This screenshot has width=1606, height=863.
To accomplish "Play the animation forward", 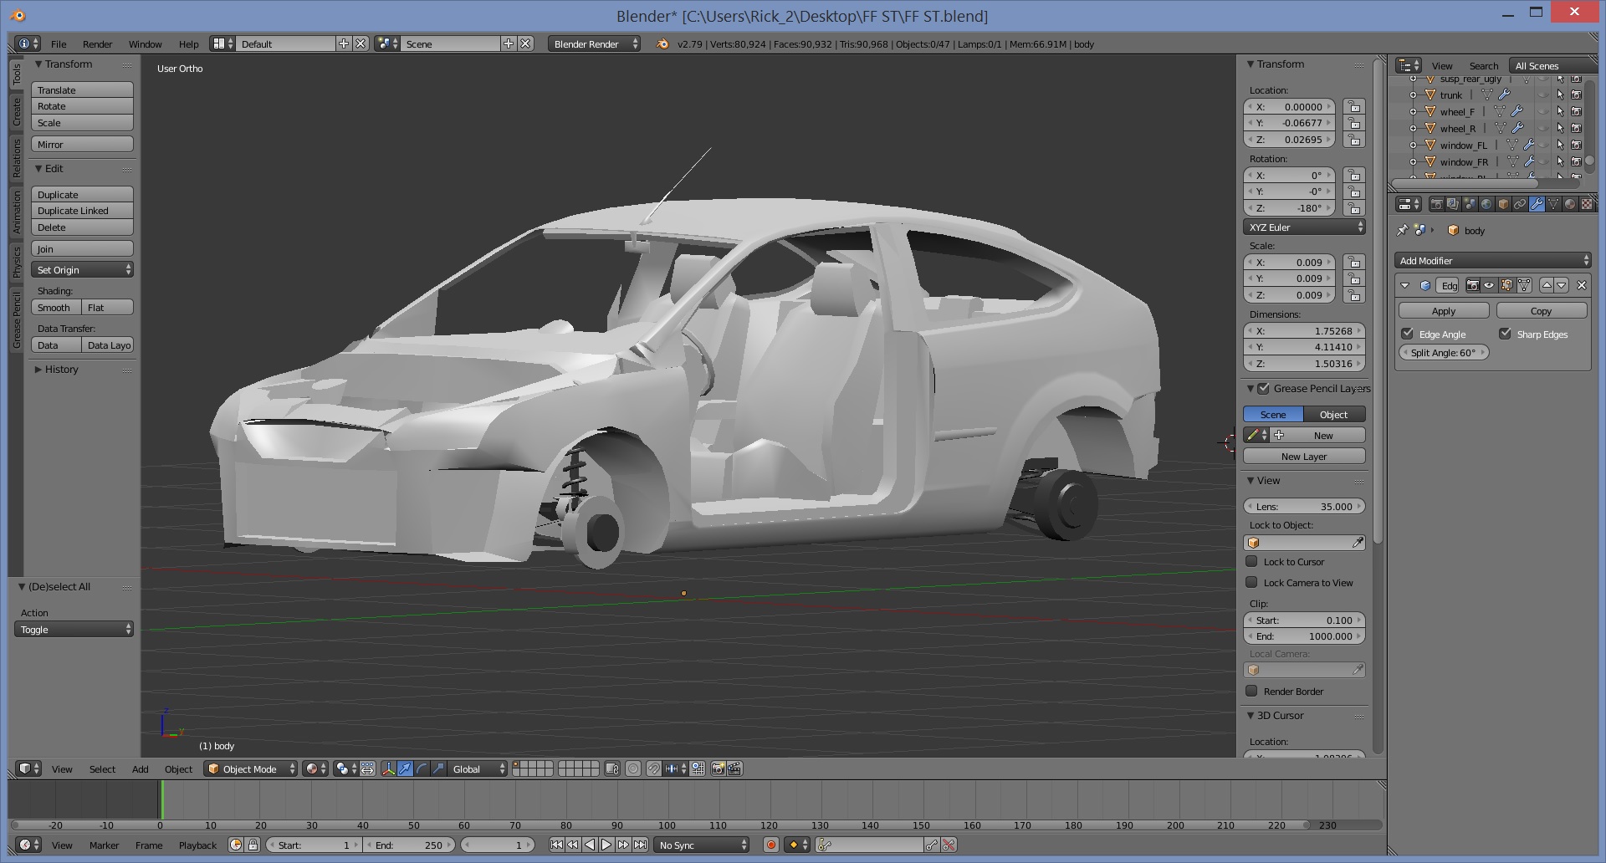I will 606,845.
